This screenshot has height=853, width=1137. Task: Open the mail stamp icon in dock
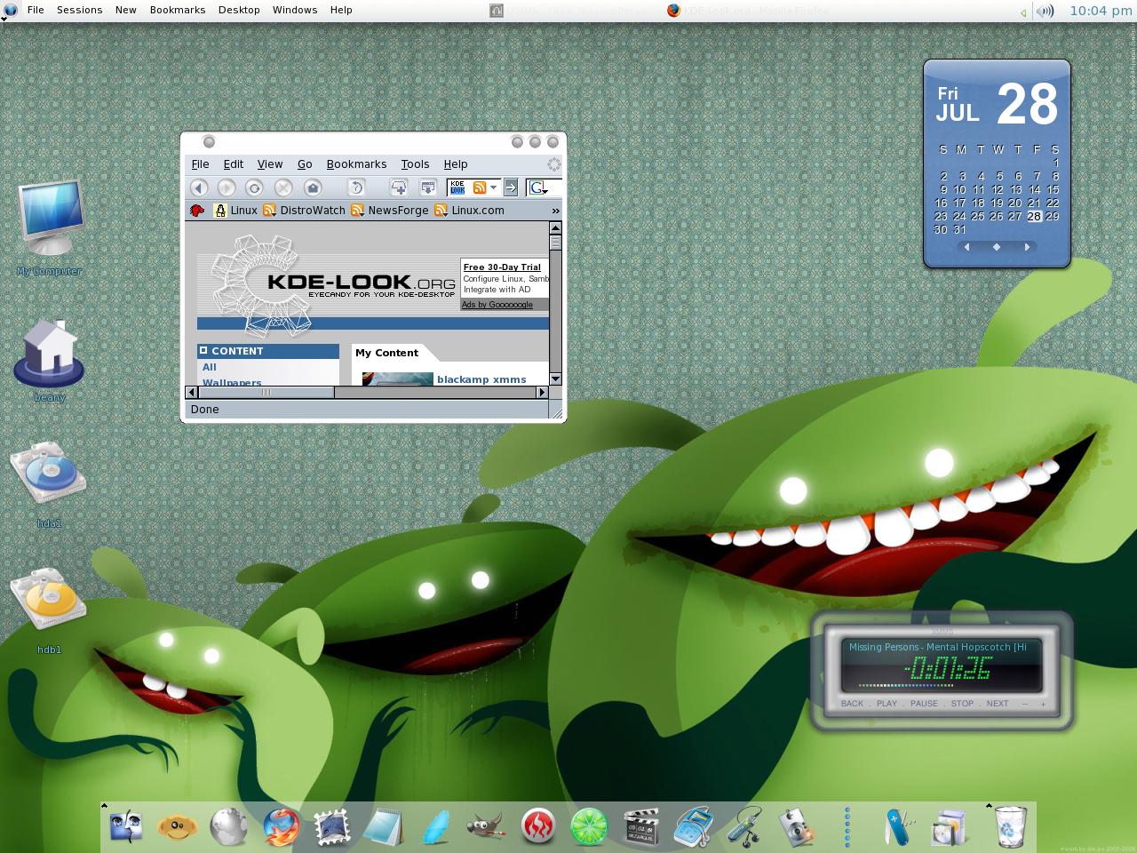tap(332, 826)
